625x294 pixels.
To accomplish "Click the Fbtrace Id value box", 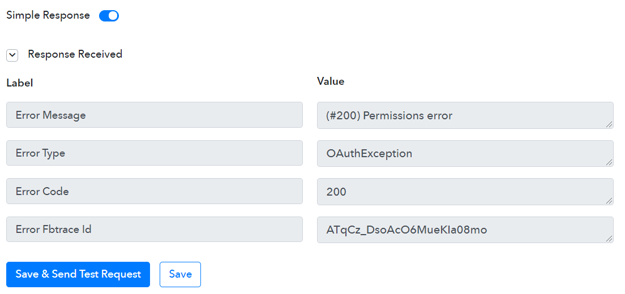I will tap(465, 230).
